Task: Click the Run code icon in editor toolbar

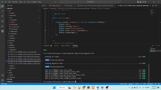Action: 153,5
